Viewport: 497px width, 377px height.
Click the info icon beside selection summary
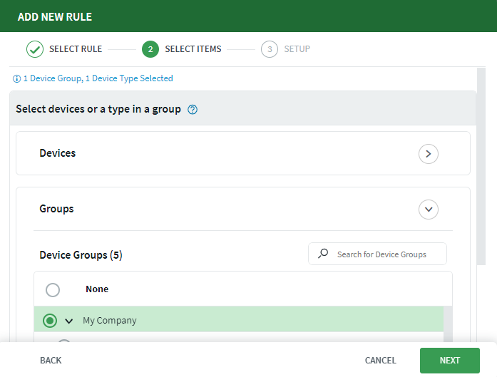tap(16, 79)
